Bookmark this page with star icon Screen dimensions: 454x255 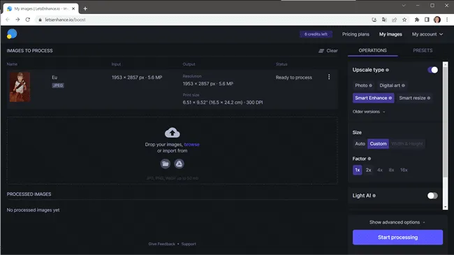404,20
